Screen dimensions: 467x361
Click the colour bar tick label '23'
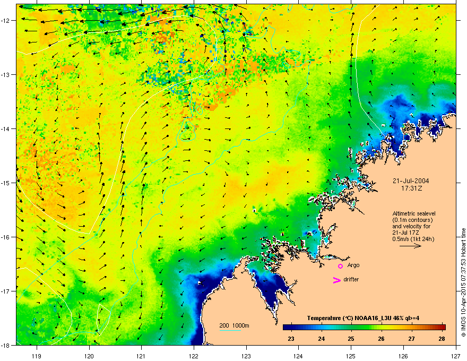point(291,339)
